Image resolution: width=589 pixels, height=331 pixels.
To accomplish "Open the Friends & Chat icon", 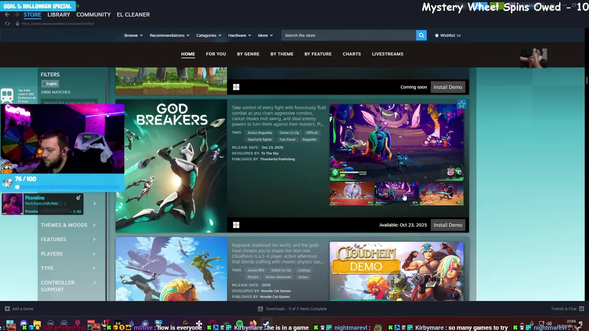I will (582, 309).
